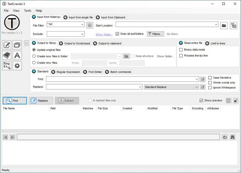Select Create new files in folder radio
Screen dimensions: 241x173
[34, 56]
